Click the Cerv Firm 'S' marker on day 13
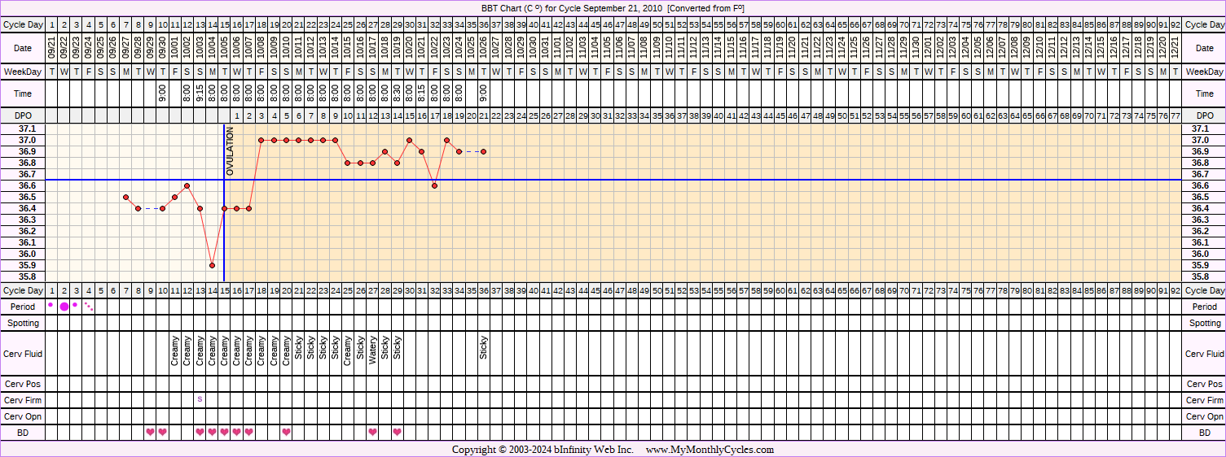Image resolution: width=1226 pixels, height=457 pixels. click(200, 399)
